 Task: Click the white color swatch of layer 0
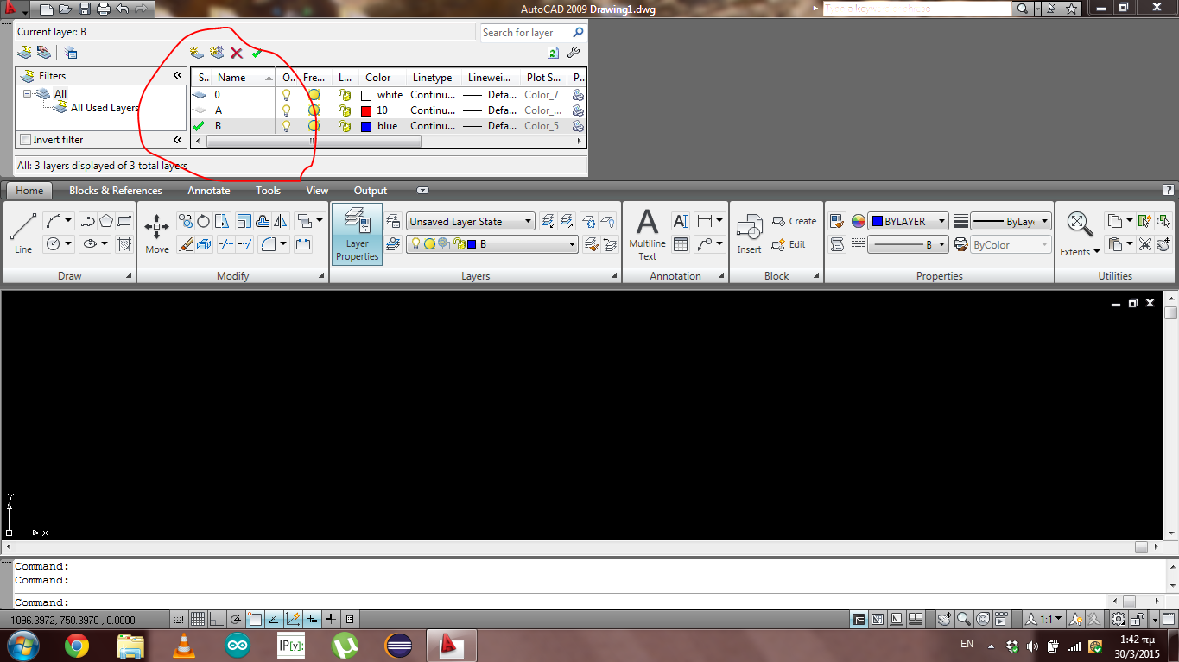(366, 96)
